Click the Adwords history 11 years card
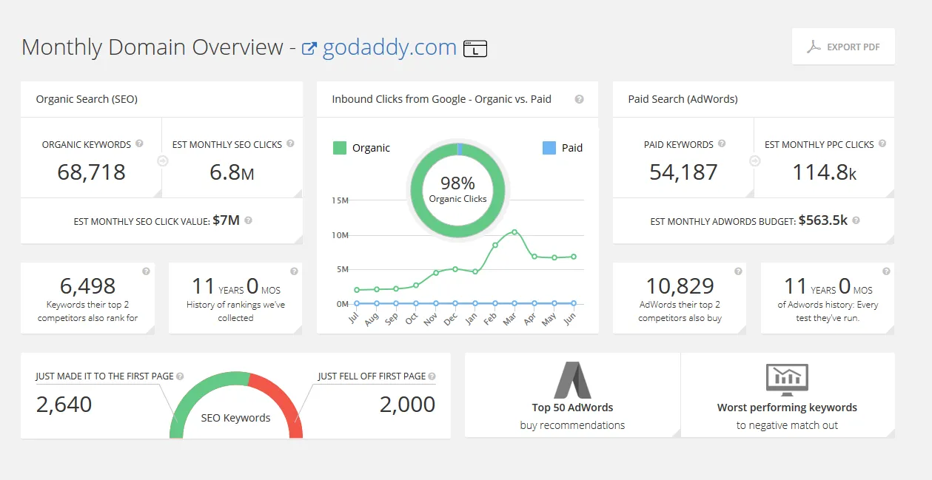This screenshot has height=480, width=932. 828,298
